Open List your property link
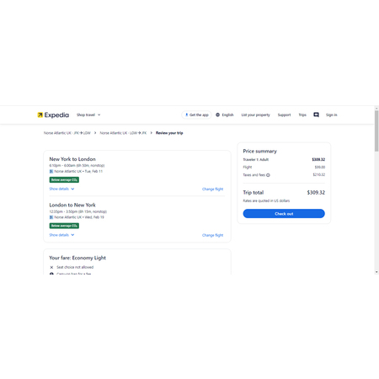 coord(255,115)
